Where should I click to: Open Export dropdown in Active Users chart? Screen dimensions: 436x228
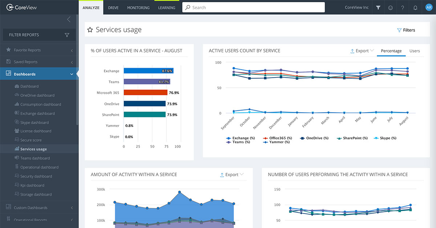[x=362, y=51]
